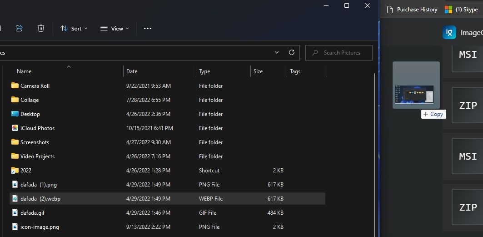Open the View dropdown menu
This screenshot has height=237, width=483.
(115, 28)
